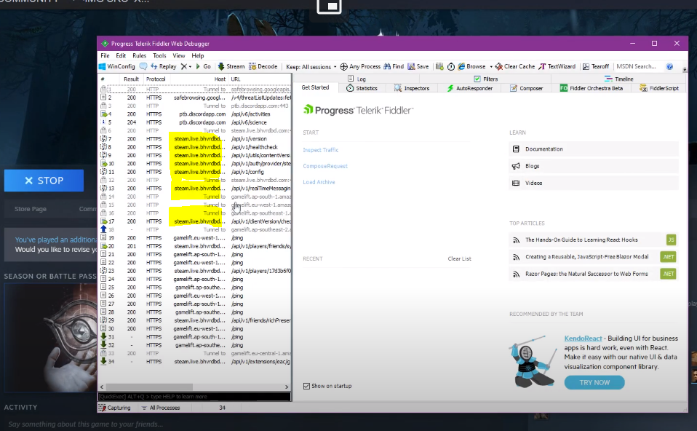
Task: Open the Edit menu
Action: pos(121,55)
